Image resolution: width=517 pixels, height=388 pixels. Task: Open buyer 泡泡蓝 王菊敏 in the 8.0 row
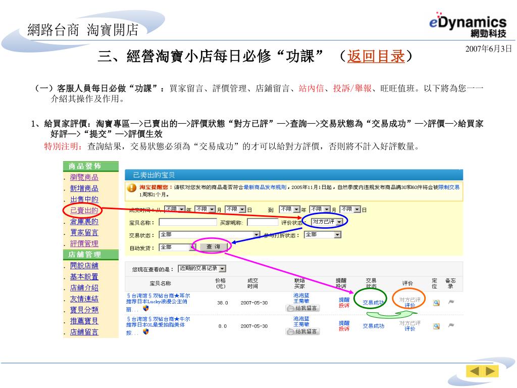pyautogui.click(x=301, y=322)
